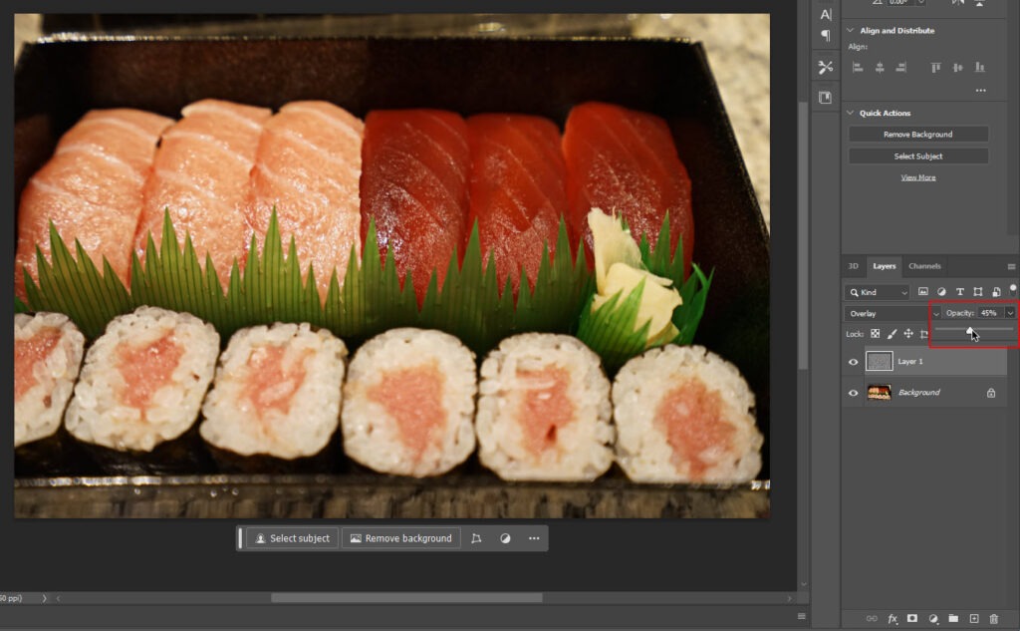
Task: Collapse the Align and Distribute section
Action: tap(851, 31)
